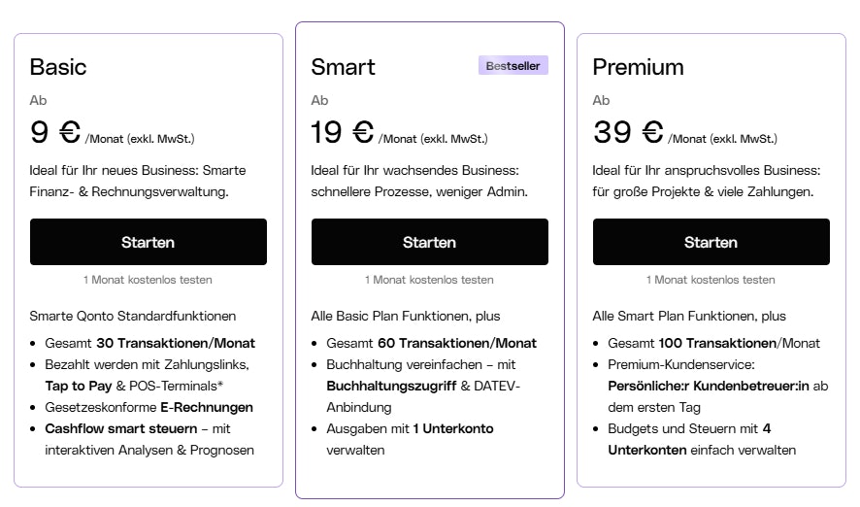
Task: Click free month trial text under Smart
Action: click(x=429, y=280)
